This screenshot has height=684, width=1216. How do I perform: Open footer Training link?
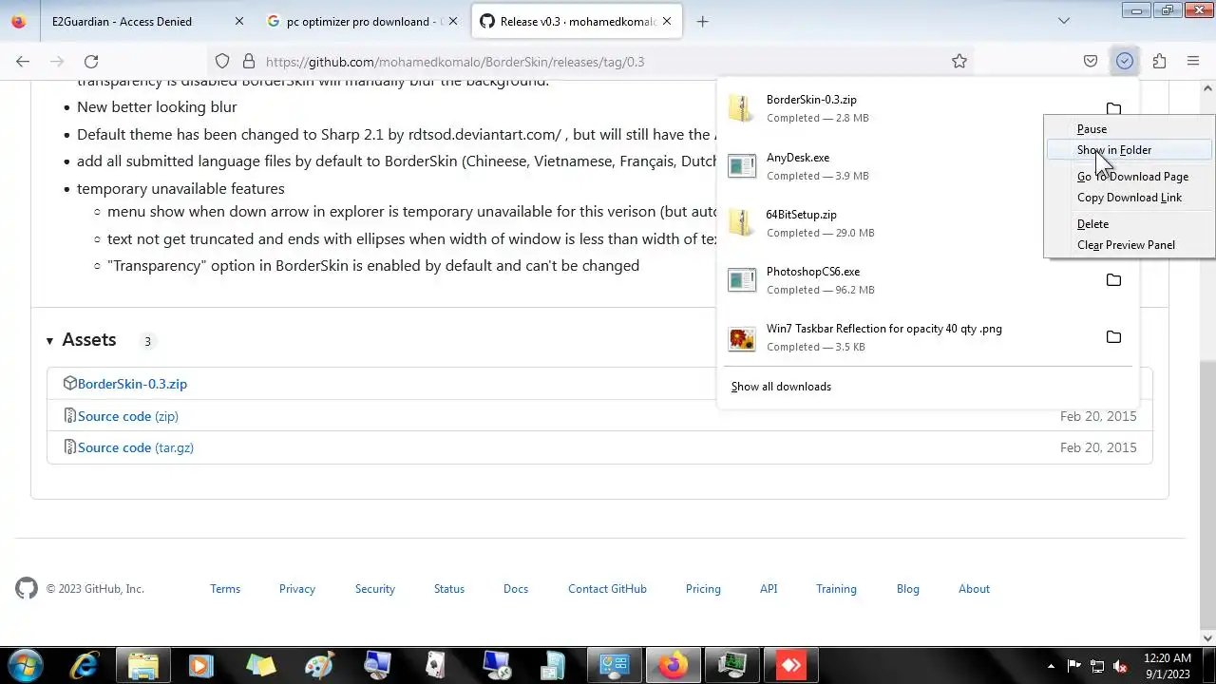tap(836, 589)
